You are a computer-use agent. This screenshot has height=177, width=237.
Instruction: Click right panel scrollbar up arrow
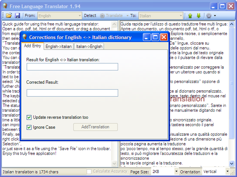(x=231, y=24)
